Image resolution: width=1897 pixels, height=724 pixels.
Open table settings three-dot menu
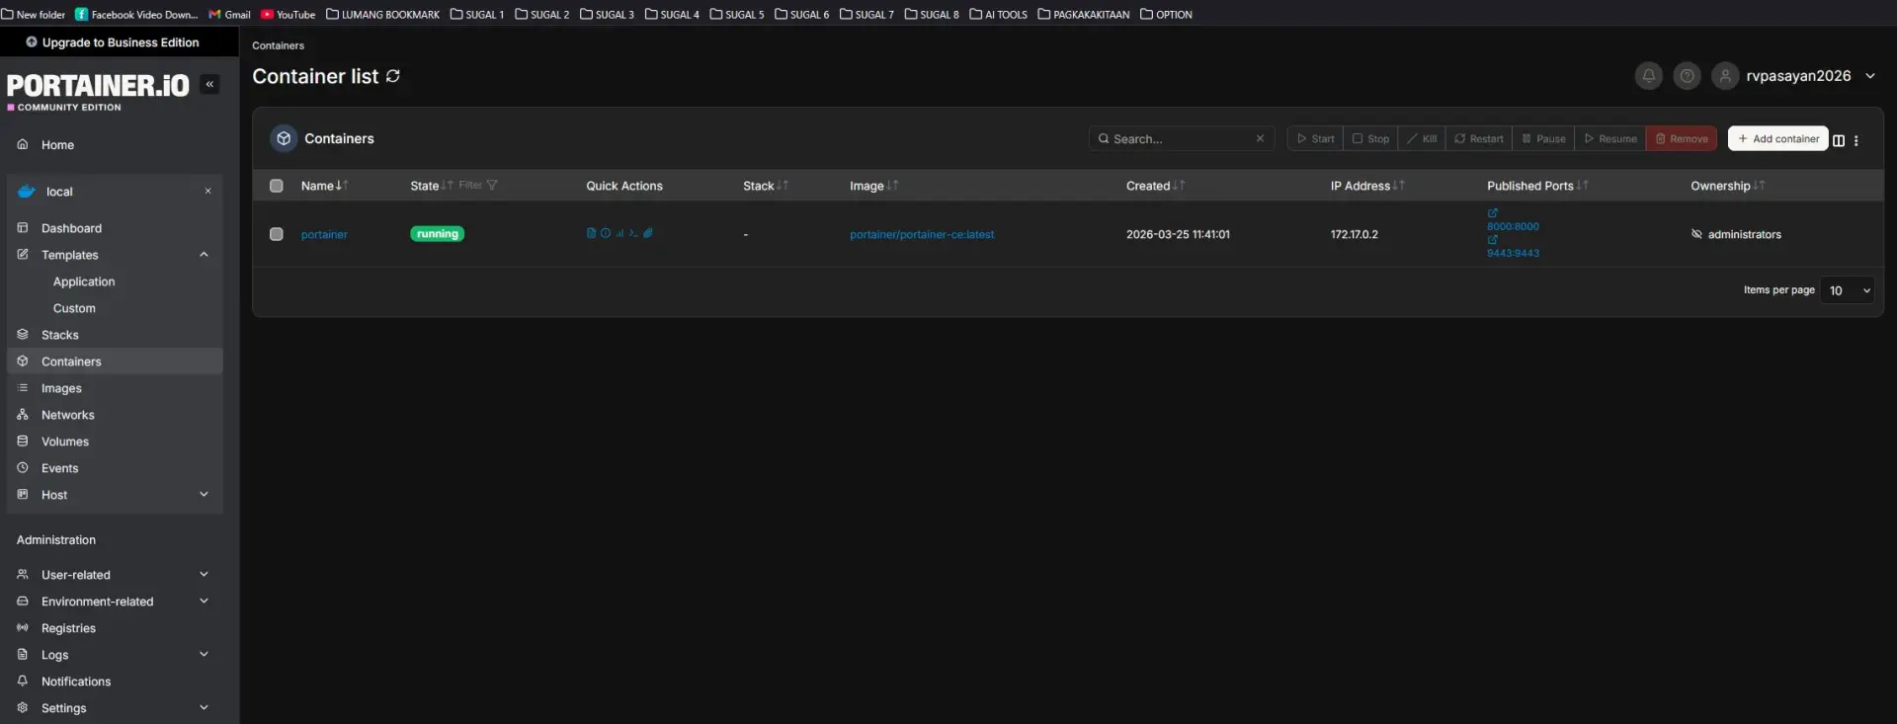pyautogui.click(x=1856, y=140)
